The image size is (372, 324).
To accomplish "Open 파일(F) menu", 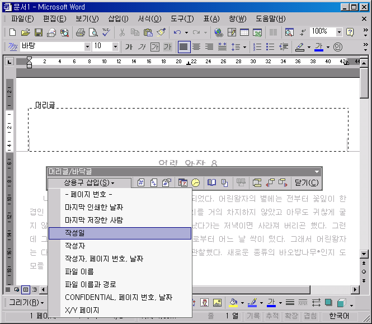I will click(22, 19).
